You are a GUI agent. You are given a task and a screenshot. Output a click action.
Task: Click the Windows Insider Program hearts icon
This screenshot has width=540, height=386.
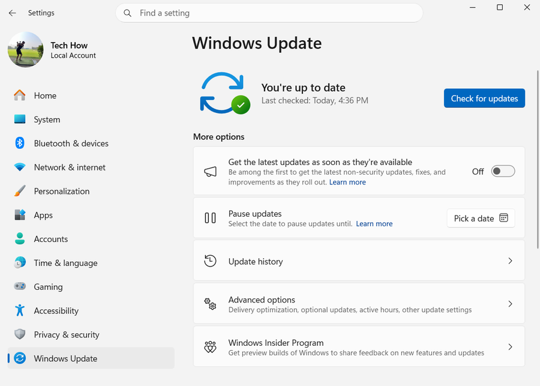pos(210,347)
